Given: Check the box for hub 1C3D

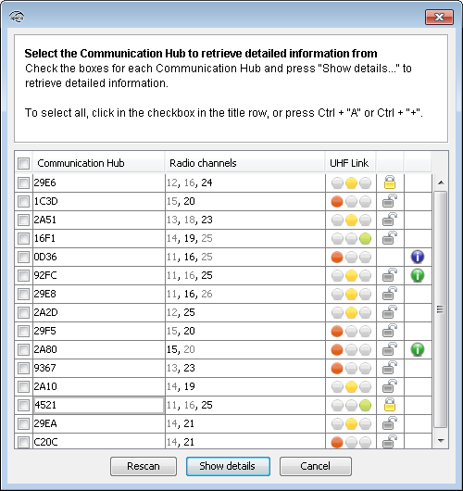Looking at the screenshot, I should (x=23, y=201).
